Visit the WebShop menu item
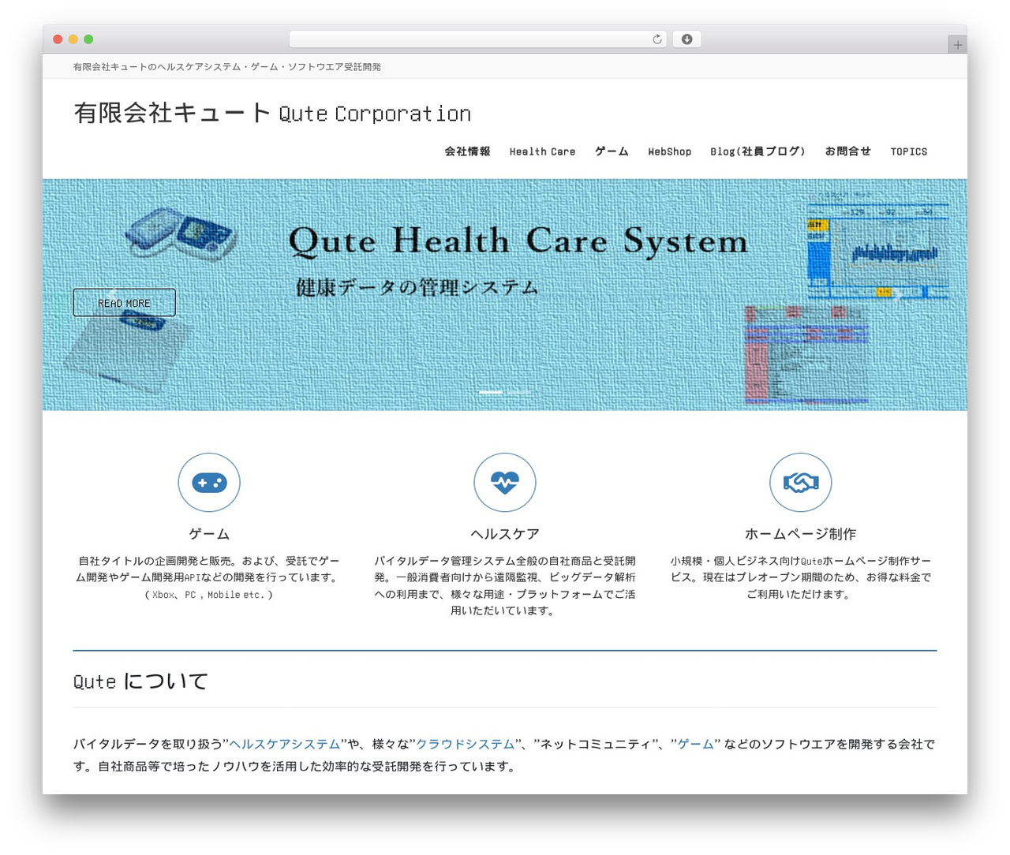Image resolution: width=1010 pixels, height=855 pixels. click(669, 151)
